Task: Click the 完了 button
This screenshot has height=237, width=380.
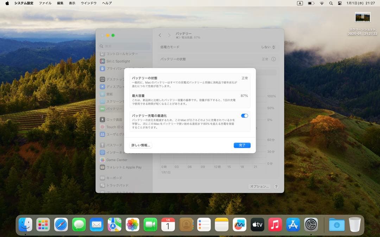Action: click(x=242, y=145)
